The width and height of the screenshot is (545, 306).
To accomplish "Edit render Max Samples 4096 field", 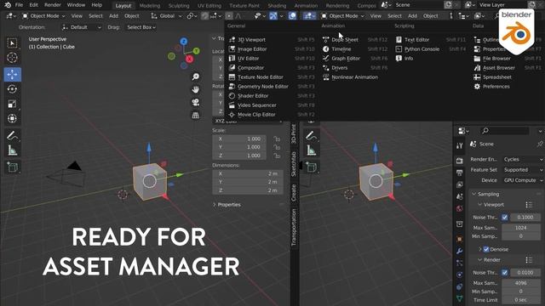I will 521,283.
